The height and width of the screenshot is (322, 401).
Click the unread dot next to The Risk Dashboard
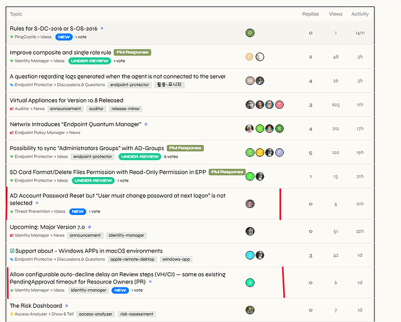[x=66, y=305]
